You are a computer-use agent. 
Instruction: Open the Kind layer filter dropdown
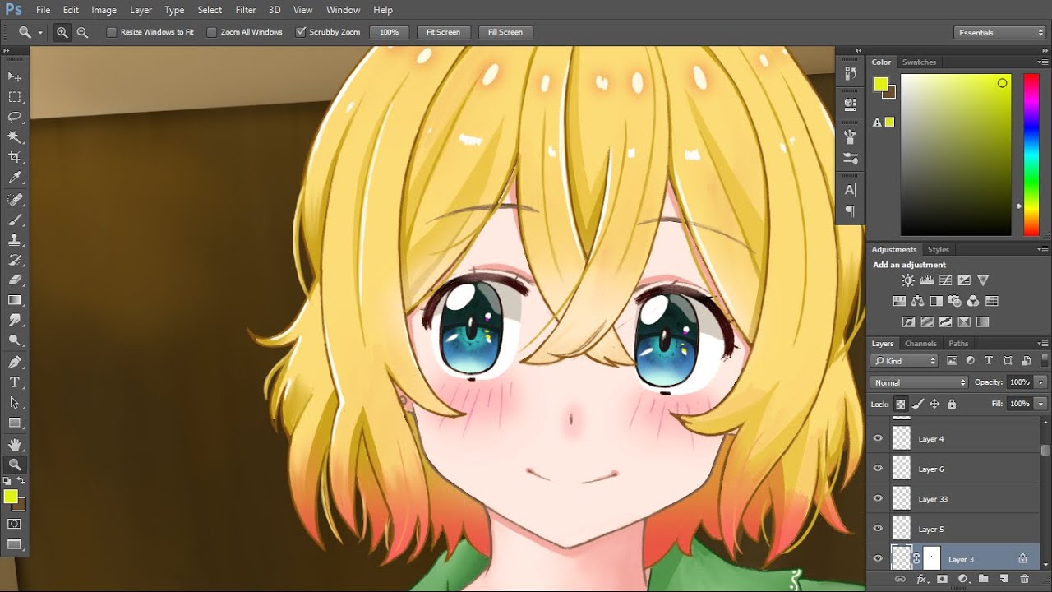pos(904,361)
